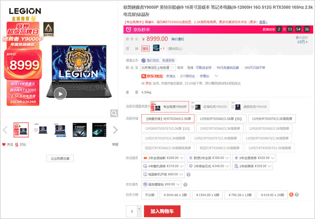Choose 12代i9/RTX3070/2.5K高刷屏 configuration
The height and width of the screenshot is (219, 315).
272,119
